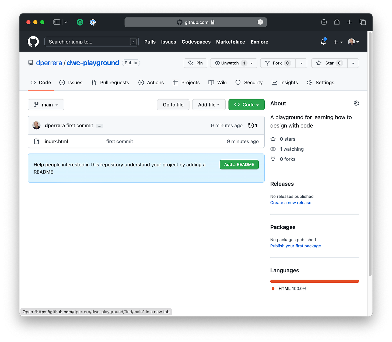This screenshot has width=392, height=342.
Task: Open dperrera avatar in commit row
Action: [37, 125]
